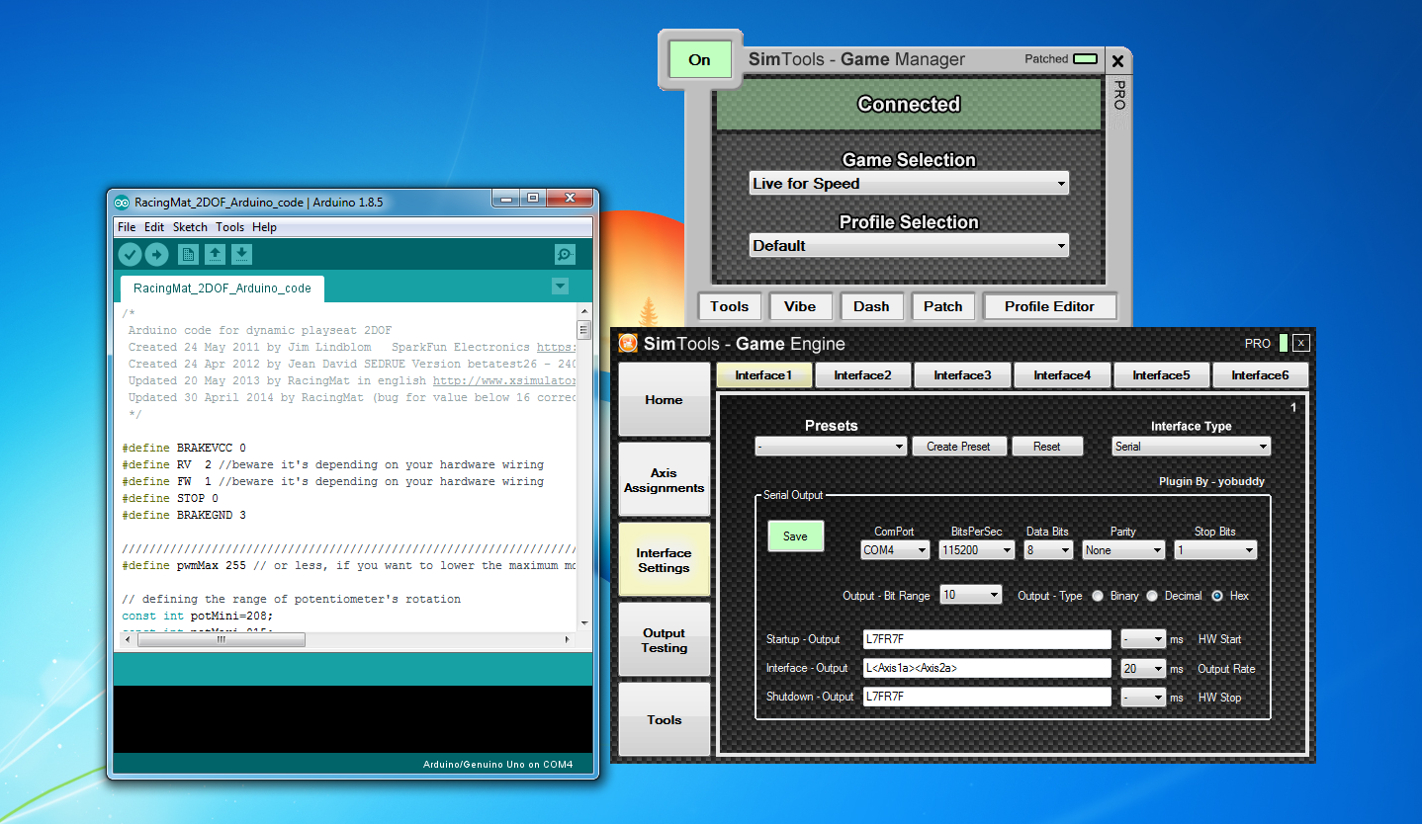1422x824 pixels.
Task: Open the Axis Assignments section
Action: click(664, 480)
